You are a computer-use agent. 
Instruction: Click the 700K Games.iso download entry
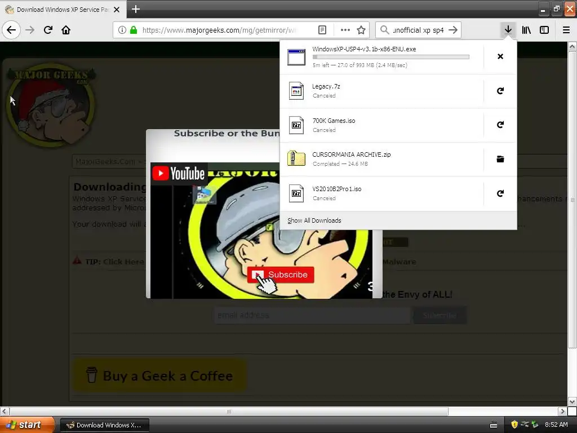(381, 125)
